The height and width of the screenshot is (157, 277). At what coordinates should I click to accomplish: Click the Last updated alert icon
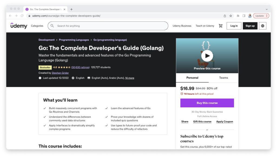[40, 78]
